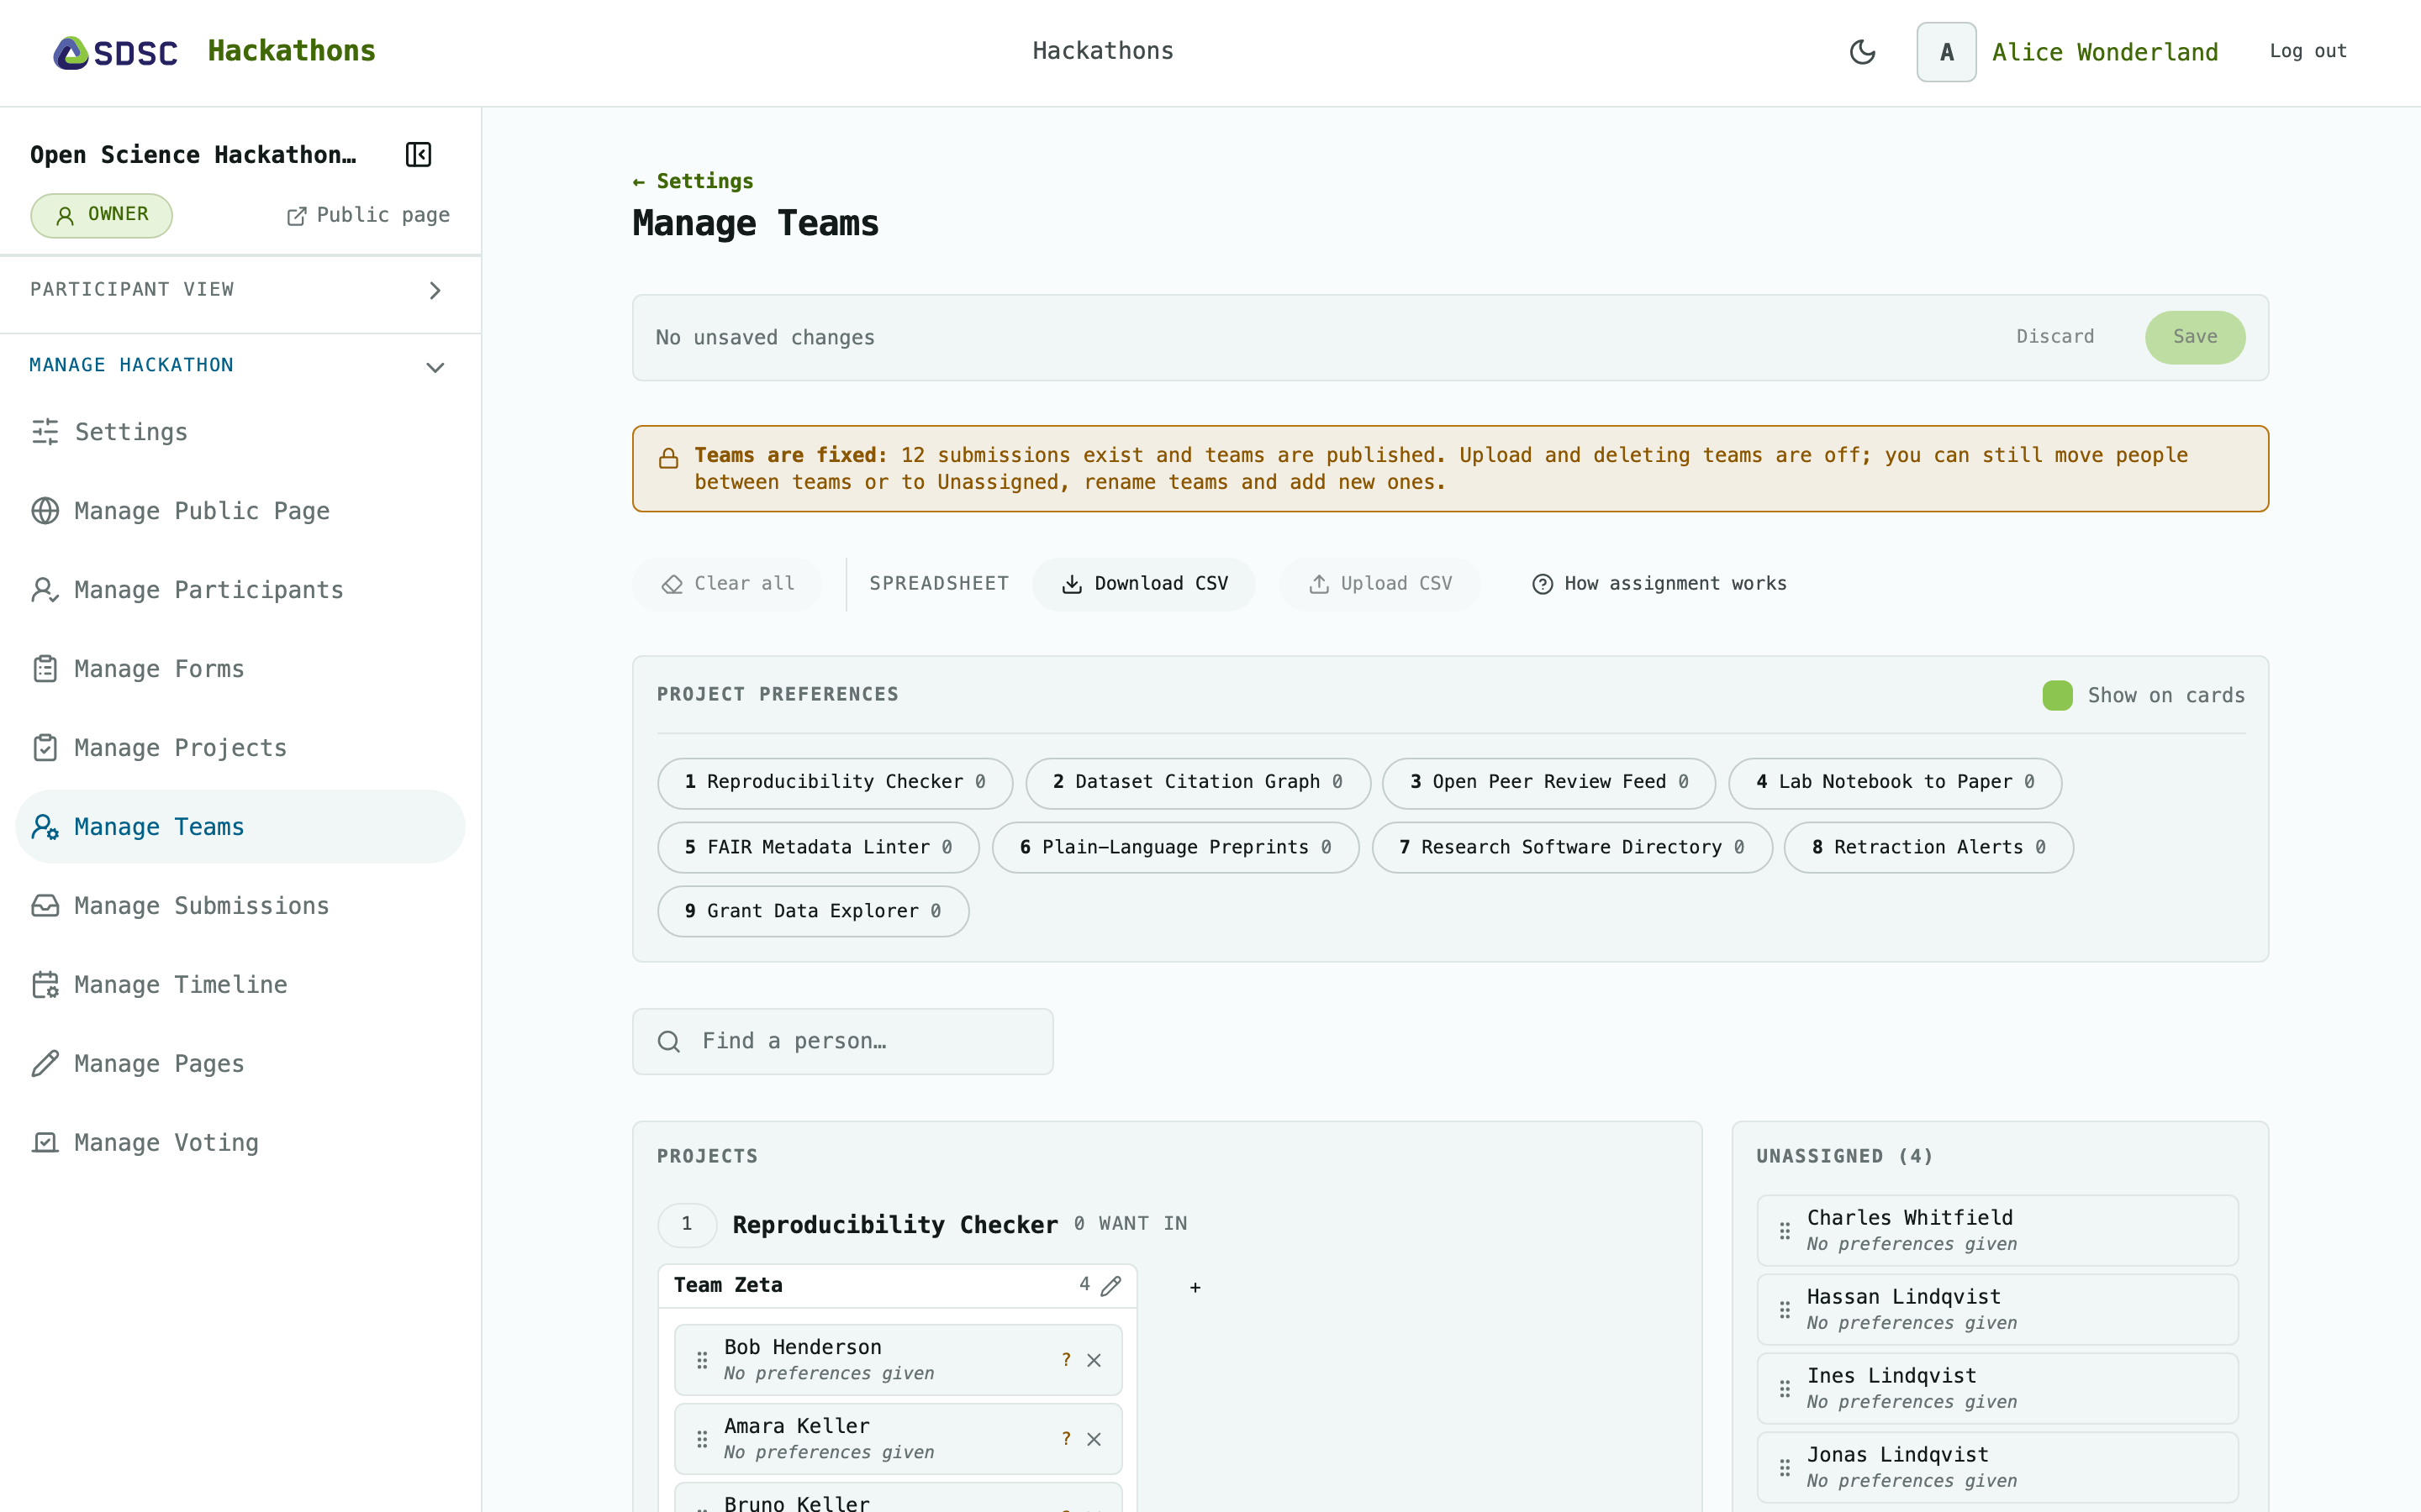2421x1512 pixels.
Task: Open Manage Pages
Action: coord(240,1064)
